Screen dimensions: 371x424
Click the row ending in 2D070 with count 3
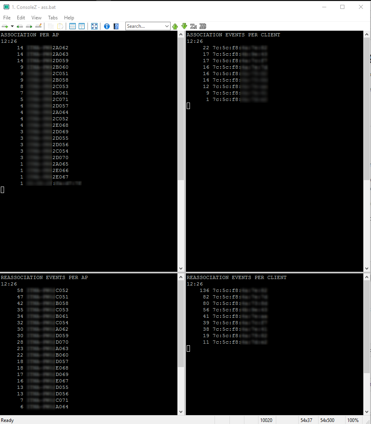pyautogui.click(x=44, y=157)
